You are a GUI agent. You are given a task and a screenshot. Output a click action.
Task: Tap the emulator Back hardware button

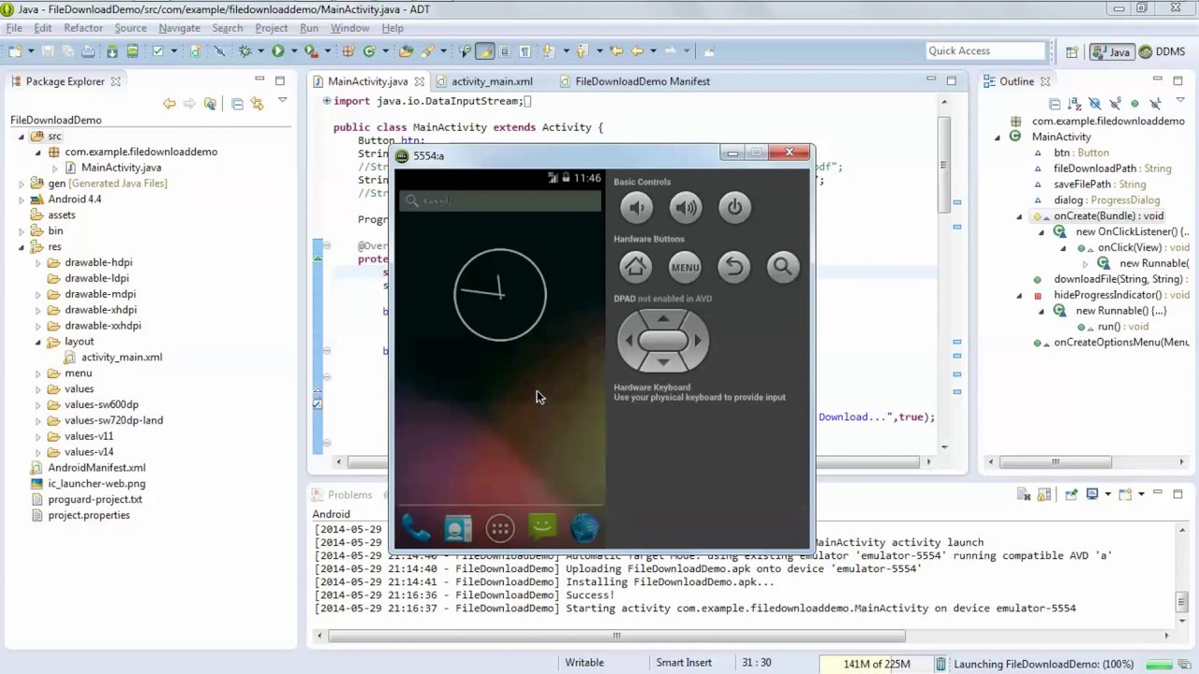coord(733,267)
